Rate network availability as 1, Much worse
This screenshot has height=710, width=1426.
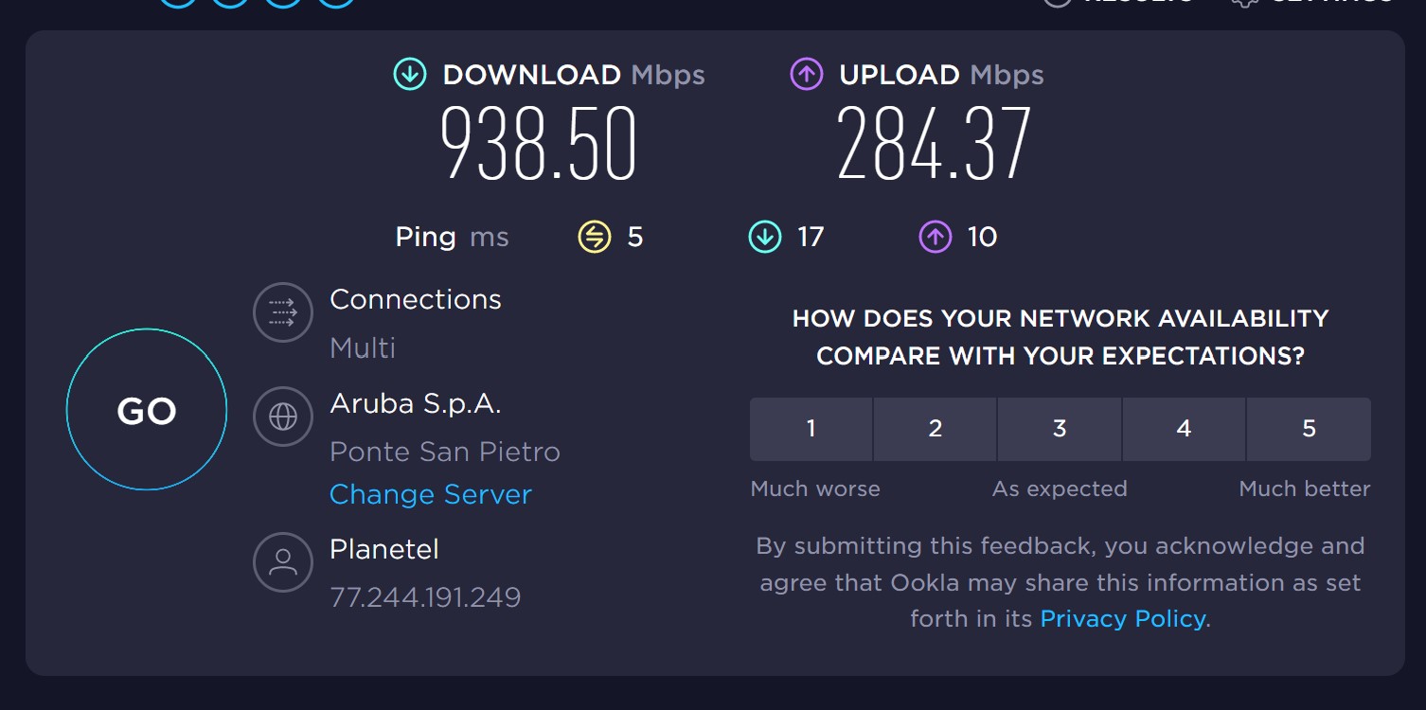[x=811, y=429]
